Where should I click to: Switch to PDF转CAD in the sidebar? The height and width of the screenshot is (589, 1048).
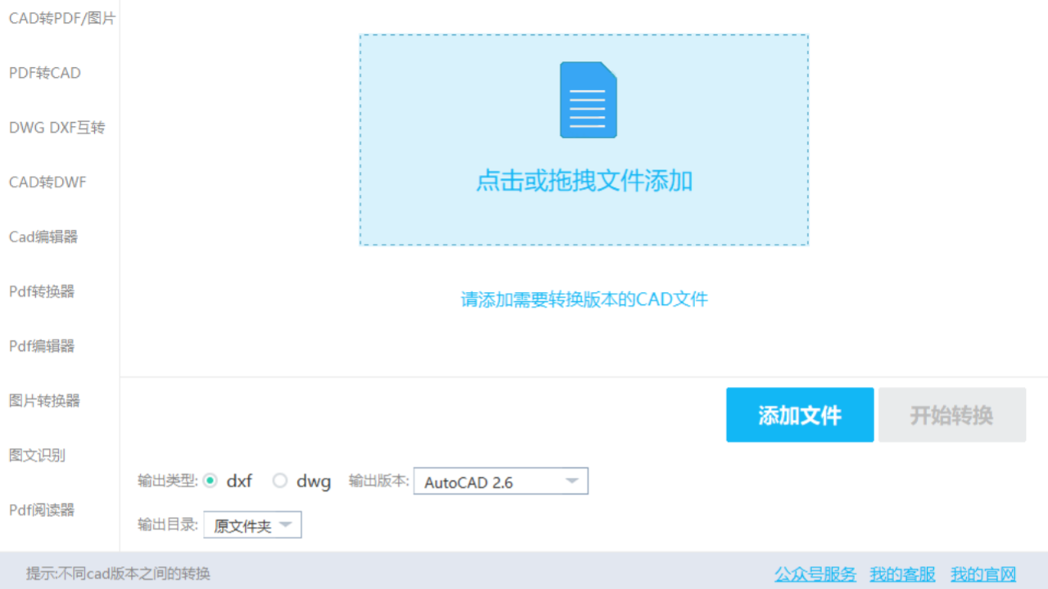(45, 73)
